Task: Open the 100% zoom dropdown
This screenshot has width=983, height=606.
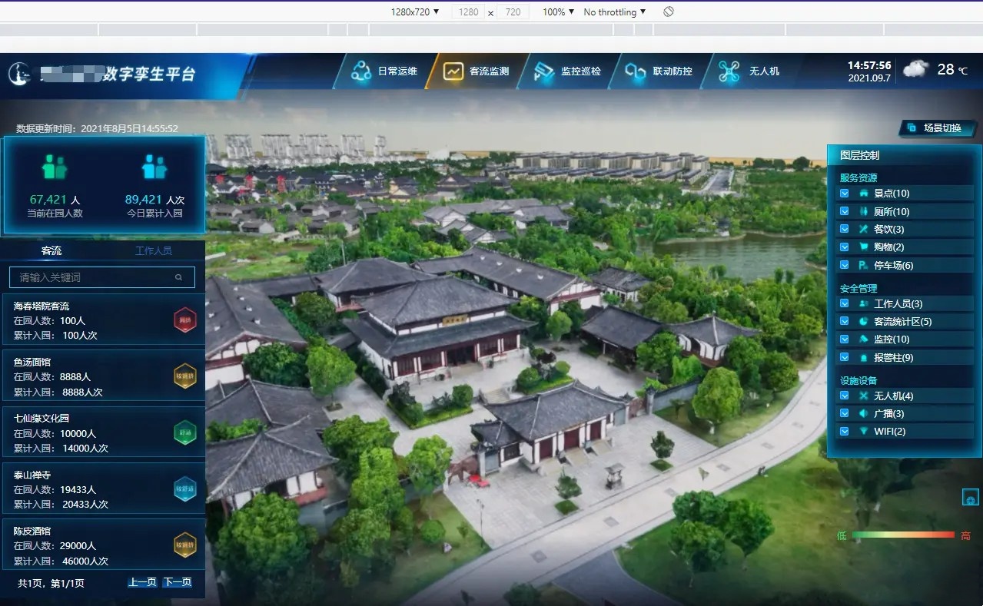Action: [x=558, y=12]
